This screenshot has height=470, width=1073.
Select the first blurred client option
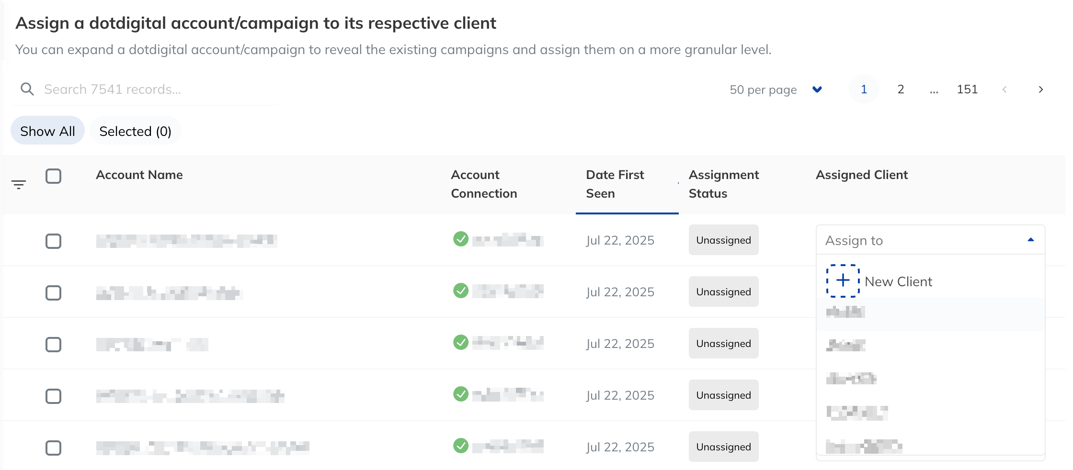(x=930, y=313)
